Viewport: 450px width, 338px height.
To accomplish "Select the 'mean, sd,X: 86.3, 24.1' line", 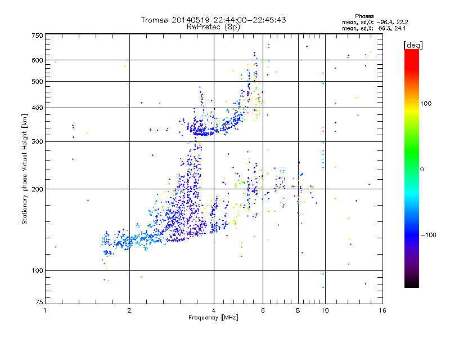I will pos(373,28).
